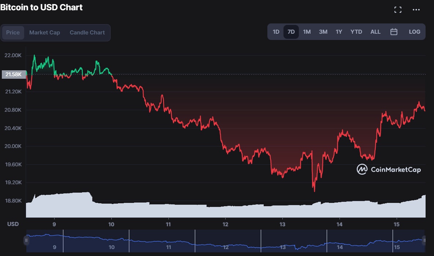Screen dimensions: 434x256
Task: Open the calendar date range picker
Action: pyautogui.click(x=394, y=32)
